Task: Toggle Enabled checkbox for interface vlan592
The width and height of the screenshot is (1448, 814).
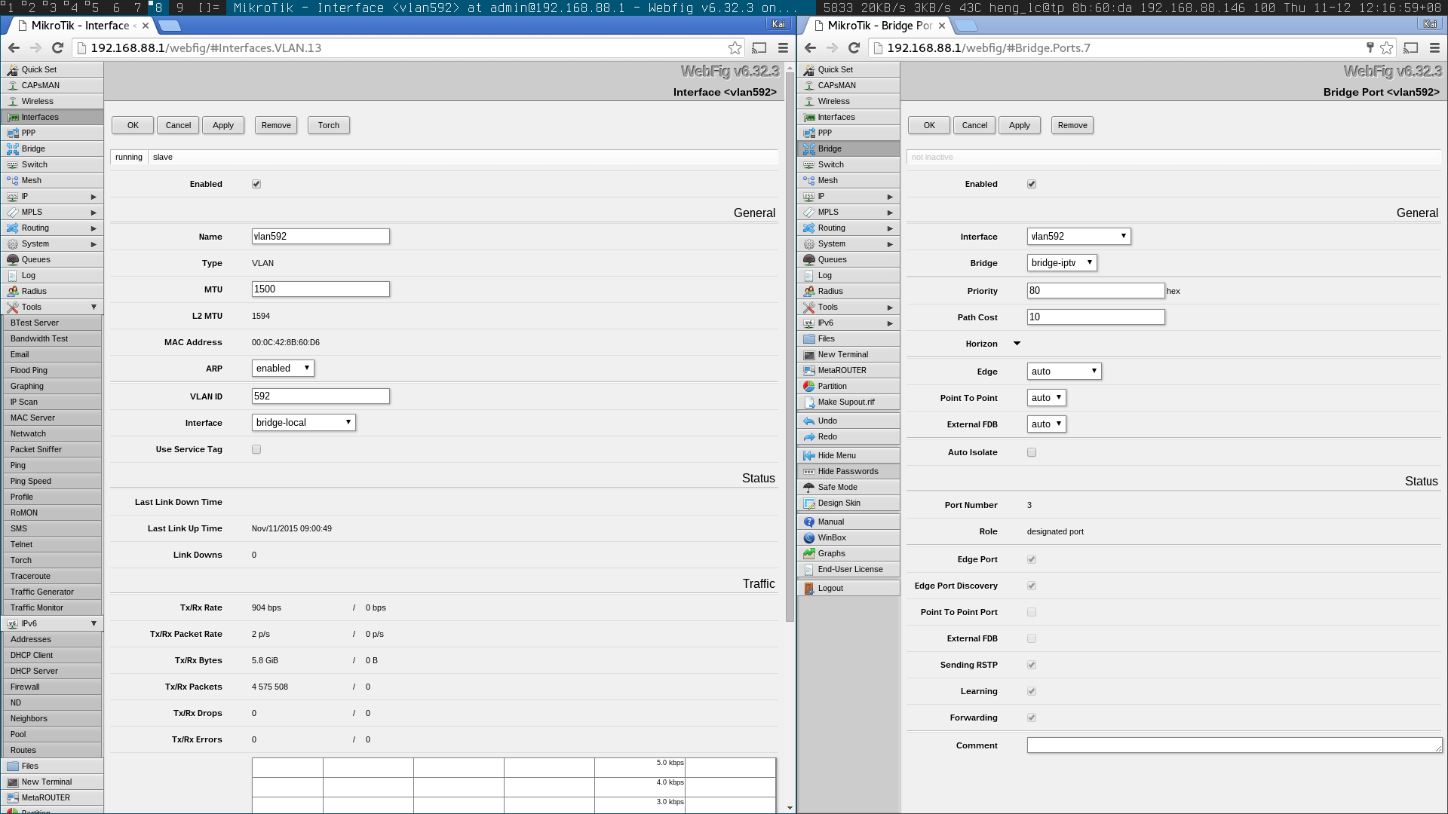Action: 256,184
